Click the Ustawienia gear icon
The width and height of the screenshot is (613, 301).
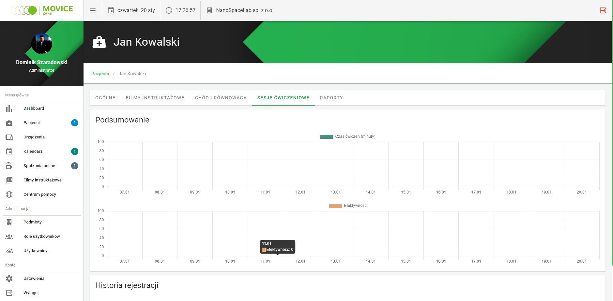[9, 279]
